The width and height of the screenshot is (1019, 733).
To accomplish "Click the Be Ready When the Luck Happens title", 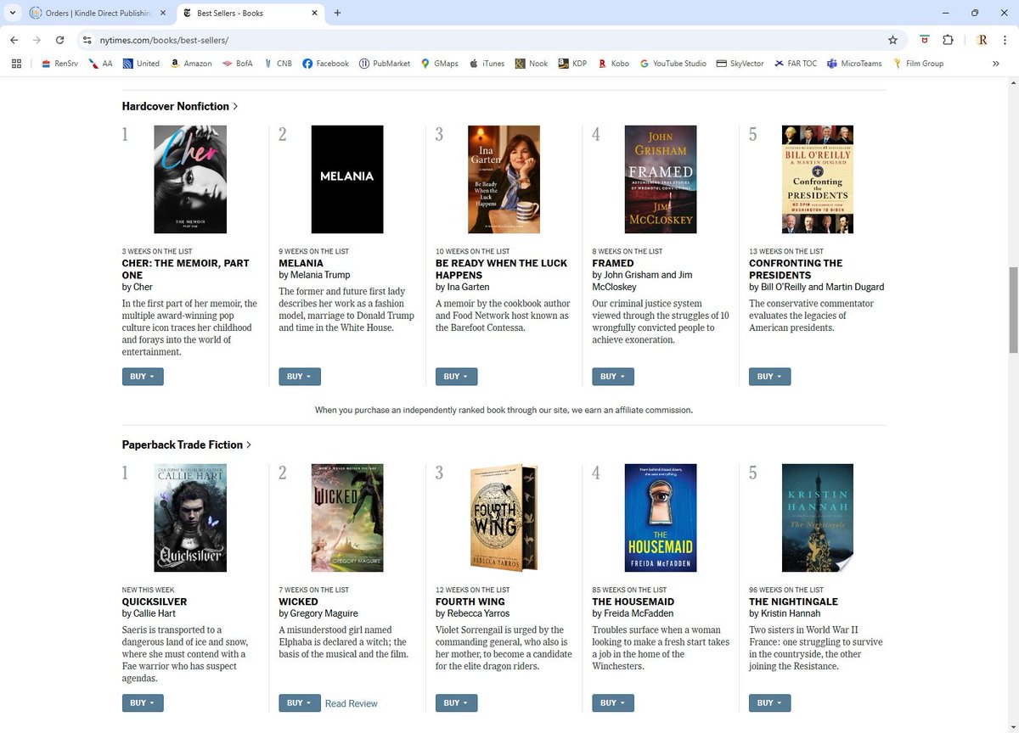I will pyautogui.click(x=501, y=269).
